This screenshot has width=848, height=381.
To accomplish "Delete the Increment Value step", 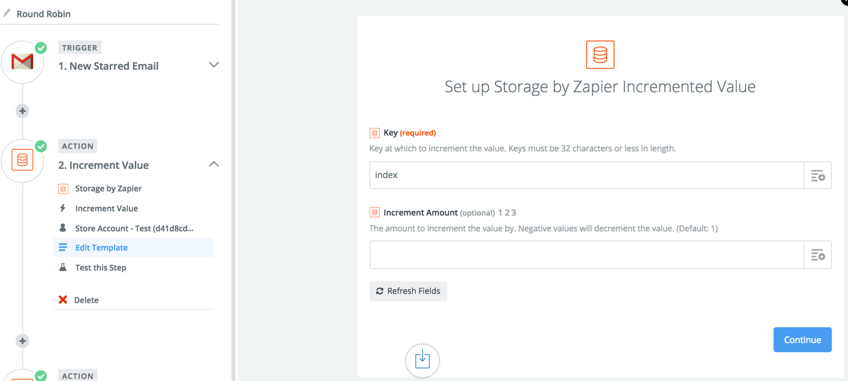I will pyautogui.click(x=86, y=300).
